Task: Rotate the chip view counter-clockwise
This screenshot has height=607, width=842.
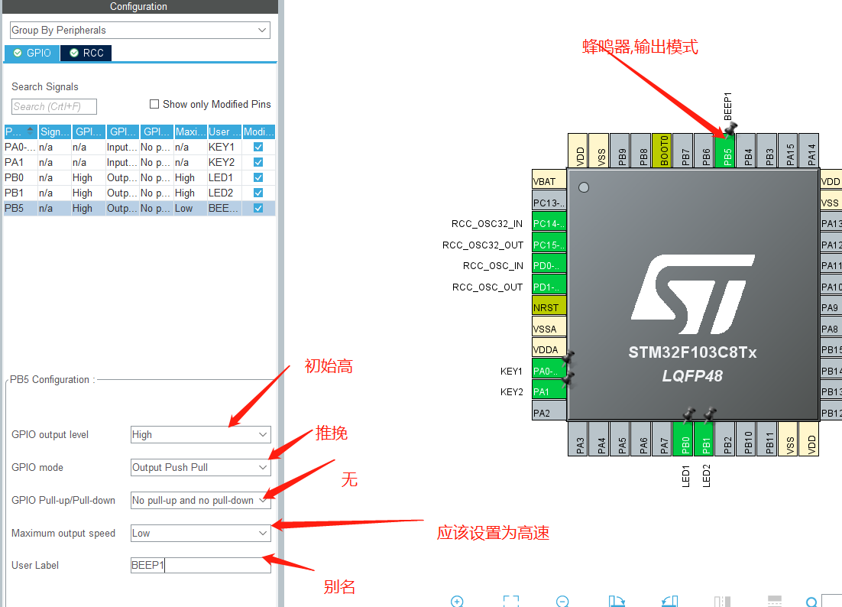Action: pos(669,601)
